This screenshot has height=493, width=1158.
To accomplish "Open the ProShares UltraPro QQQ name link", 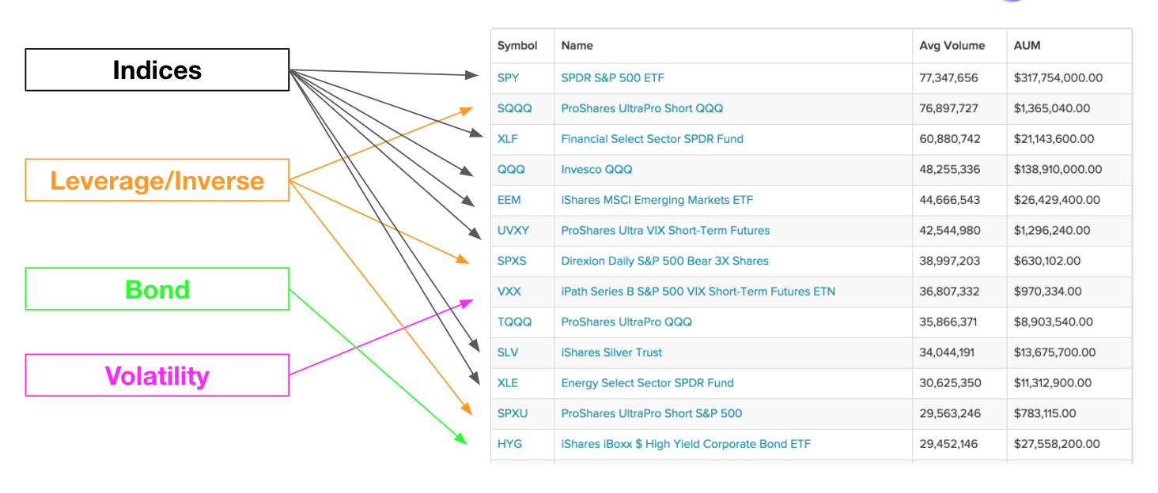I will (626, 322).
